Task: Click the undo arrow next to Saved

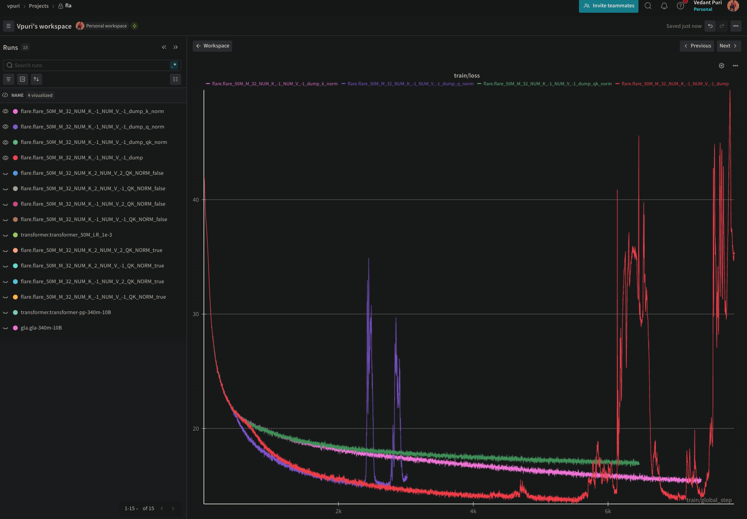Action: tap(710, 26)
